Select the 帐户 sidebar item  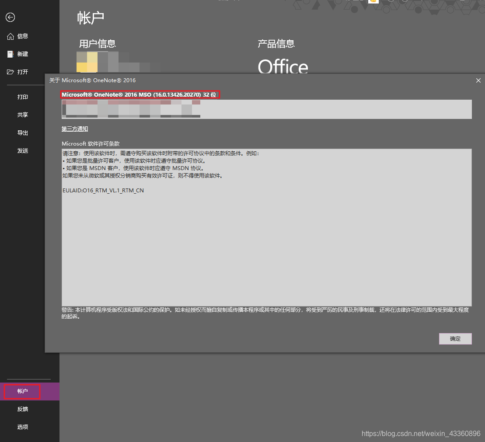tap(30, 391)
